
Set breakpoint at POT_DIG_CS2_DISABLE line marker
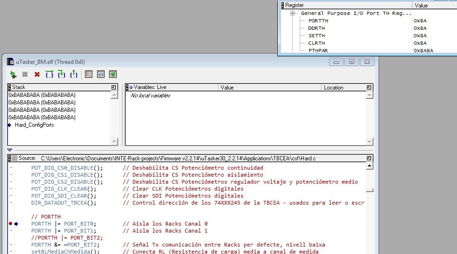tap(11, 182)
